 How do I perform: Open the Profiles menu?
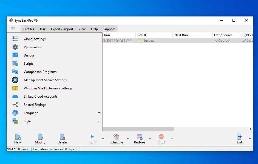(x=29, y=29)
